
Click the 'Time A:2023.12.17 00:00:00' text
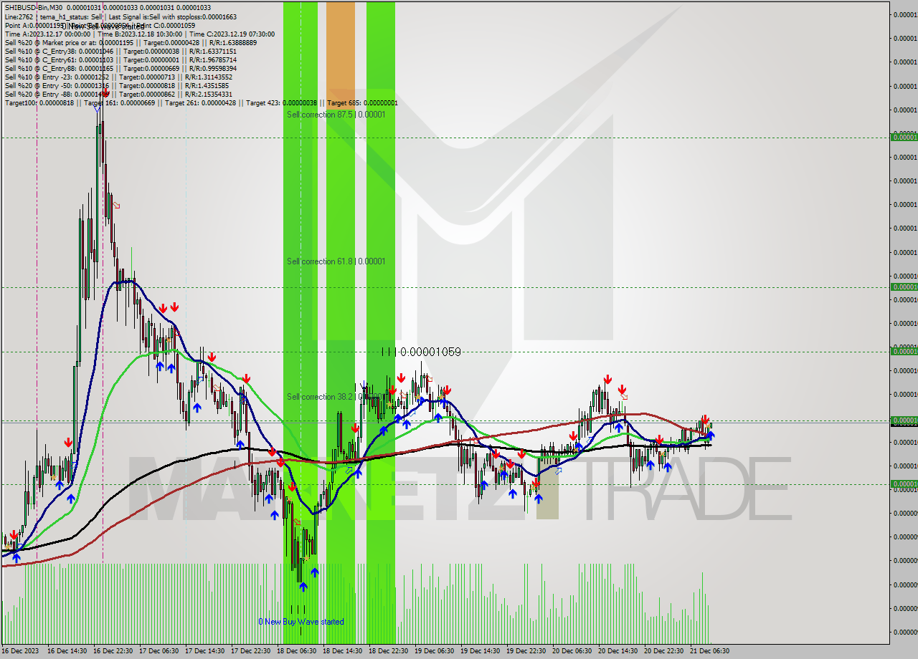click(x=47, y=34)
